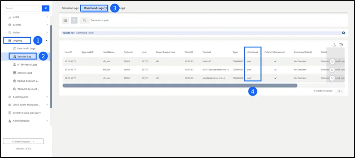
Task: Open Activity Logs page
Action: (x=25, y=73)
